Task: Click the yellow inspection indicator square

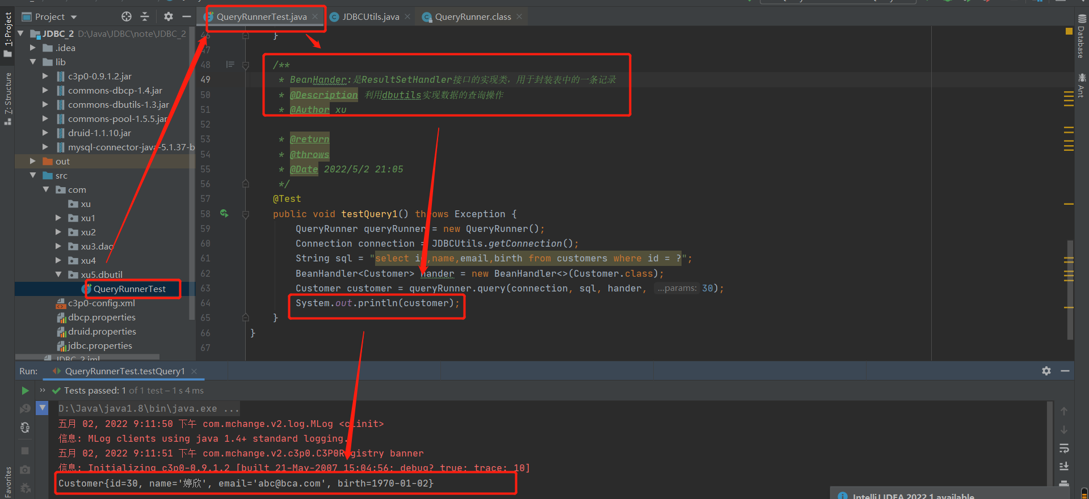Action: (1069, 32)
